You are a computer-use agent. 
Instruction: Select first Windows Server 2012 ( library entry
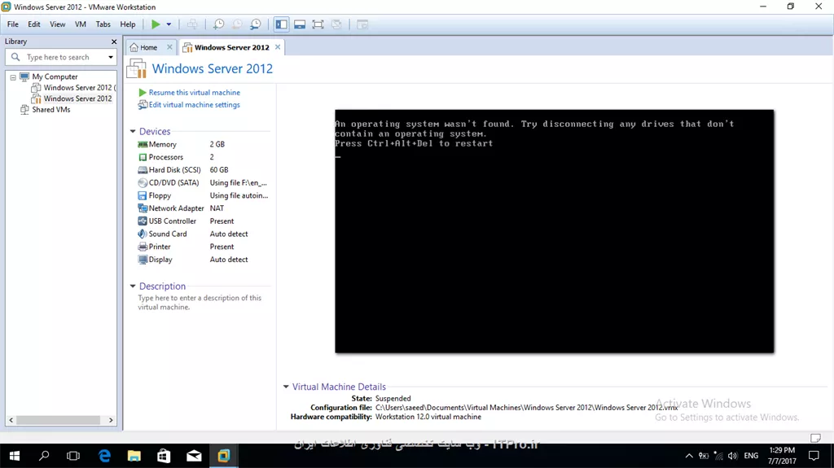(x=79, y=88)
